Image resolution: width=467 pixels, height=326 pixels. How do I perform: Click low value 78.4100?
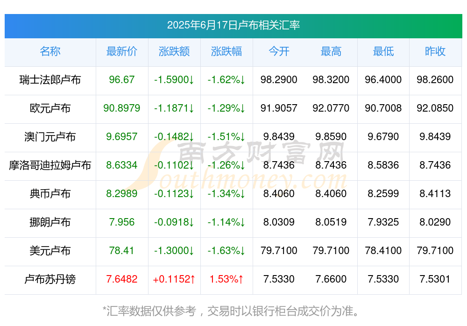(383, 250)
